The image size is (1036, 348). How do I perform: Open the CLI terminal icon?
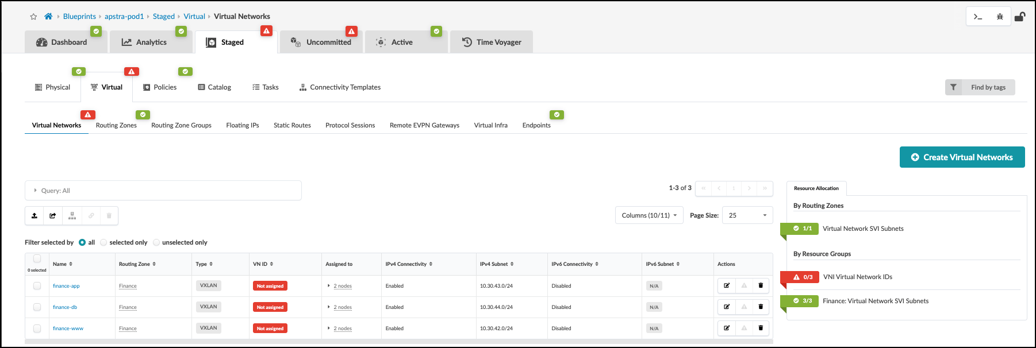978,17
